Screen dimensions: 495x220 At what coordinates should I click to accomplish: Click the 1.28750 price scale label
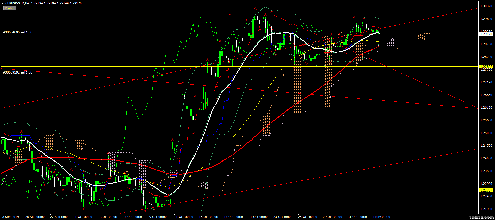coord(486,44)
